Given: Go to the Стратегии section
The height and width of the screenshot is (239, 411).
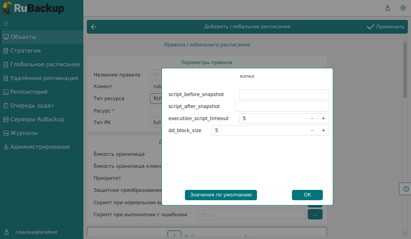Looking at the screenshot, I should coord(25,51).
